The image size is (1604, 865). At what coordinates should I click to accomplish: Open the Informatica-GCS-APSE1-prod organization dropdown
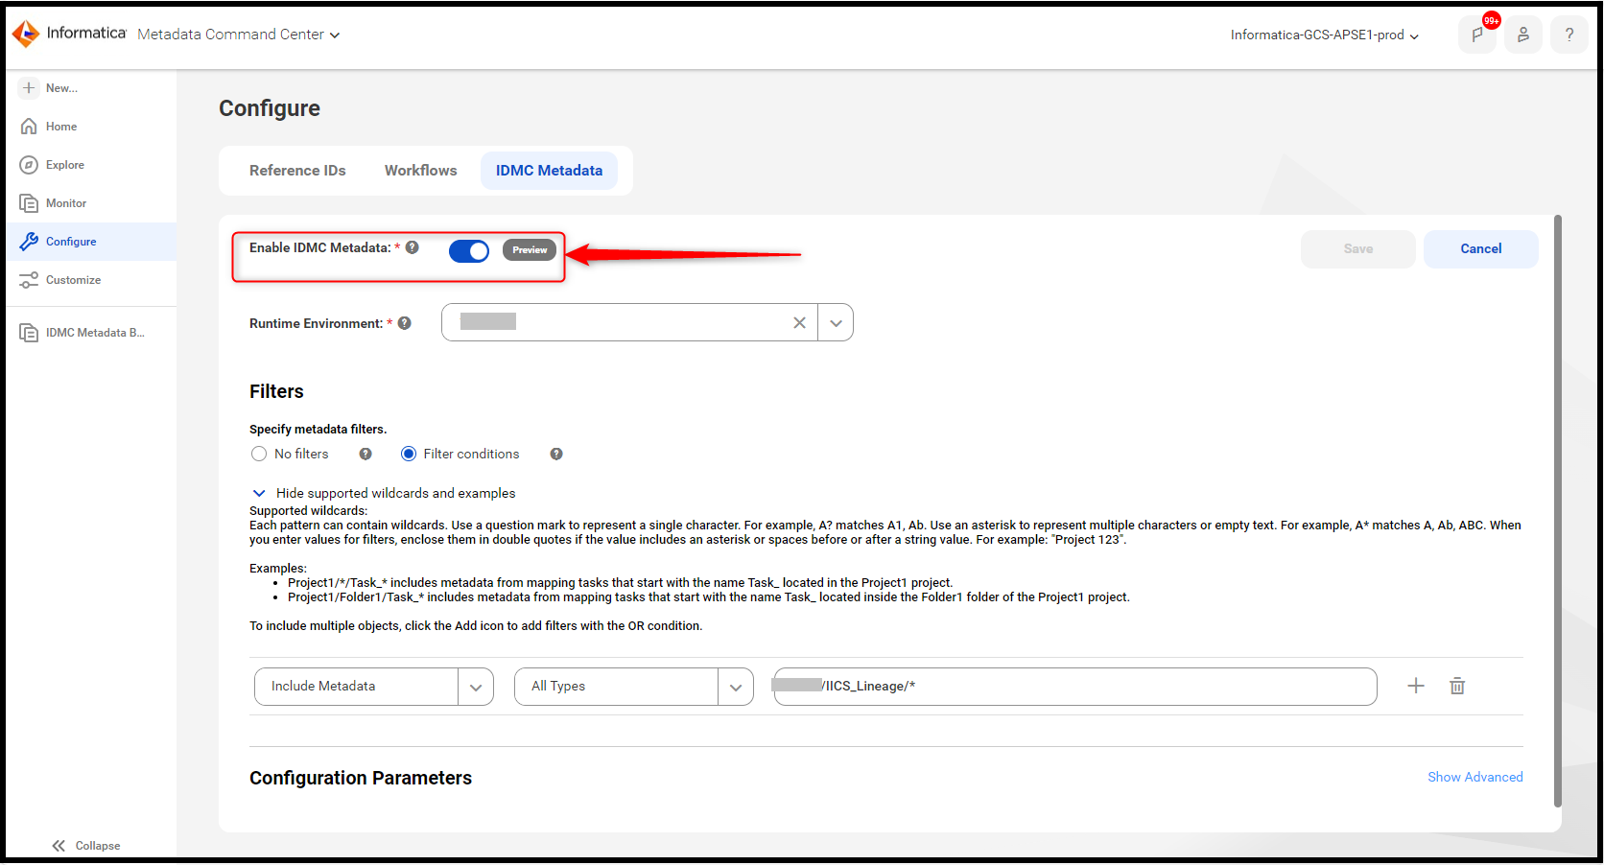[x=1325, y=35]
